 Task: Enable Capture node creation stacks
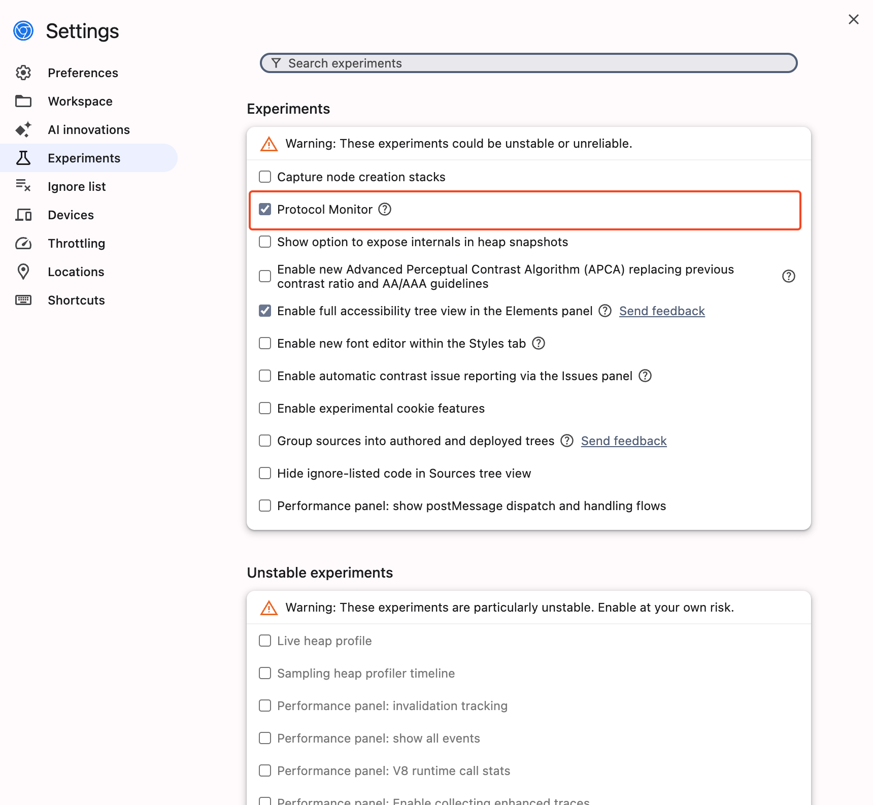coord(265,177)
